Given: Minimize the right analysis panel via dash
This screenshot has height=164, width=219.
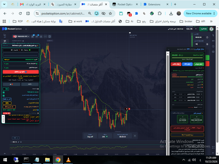Looking at the screenshot, I should (x=169, y=49).
